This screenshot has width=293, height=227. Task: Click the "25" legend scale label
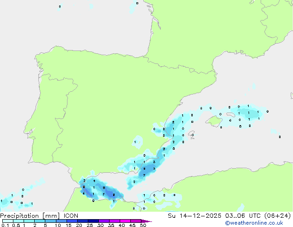point(90,225)
